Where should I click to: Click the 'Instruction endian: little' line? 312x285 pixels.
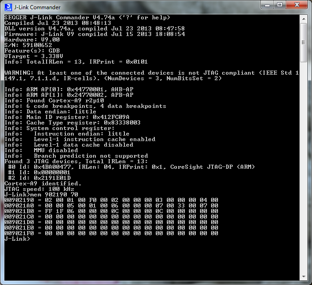point(67,134)
